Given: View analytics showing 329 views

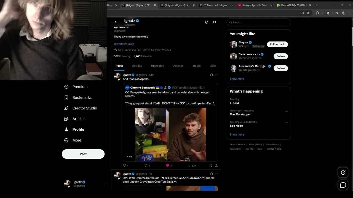Looking at the screenshot, I should point(192,166).
